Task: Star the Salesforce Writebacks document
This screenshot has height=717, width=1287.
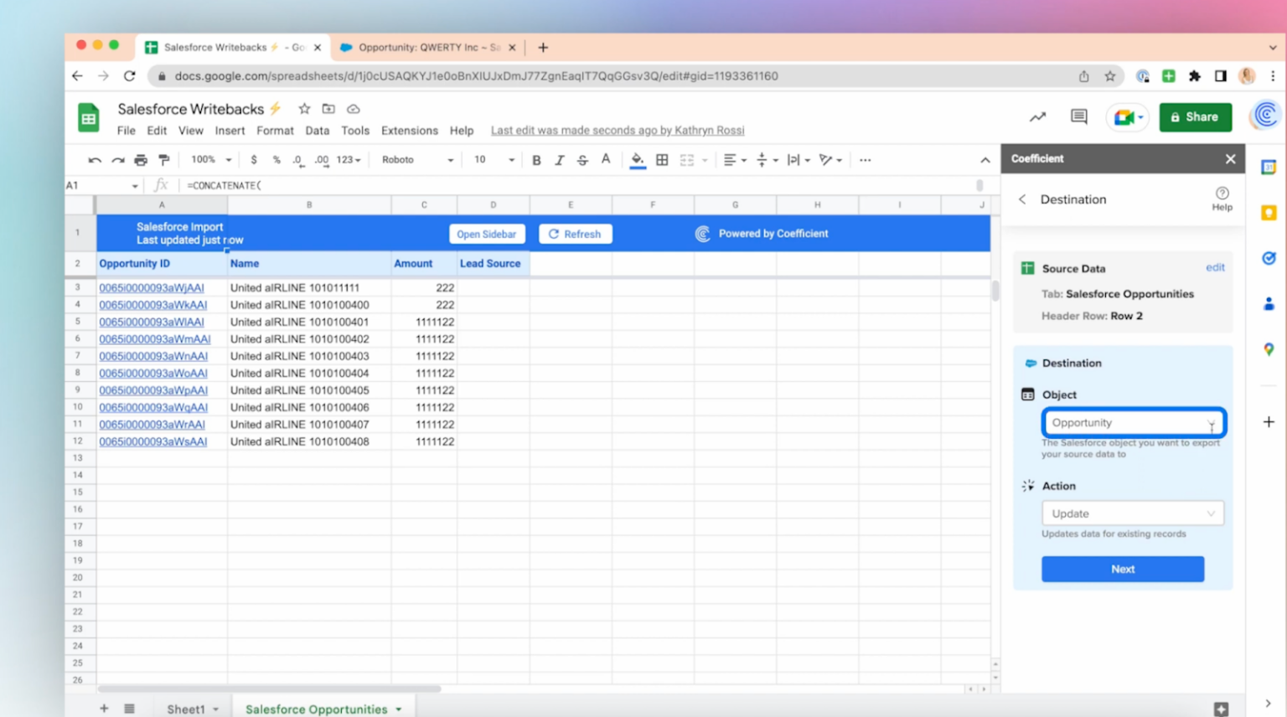Action: 304,109
